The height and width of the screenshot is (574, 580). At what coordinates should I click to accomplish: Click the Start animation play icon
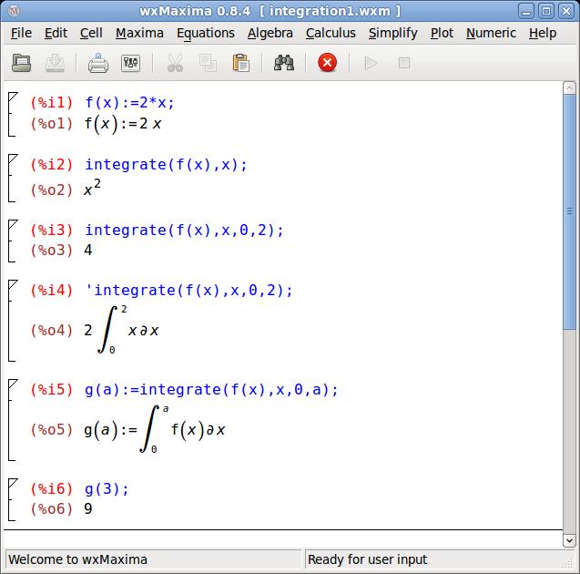pyautogui.click(x=371, y=63)
